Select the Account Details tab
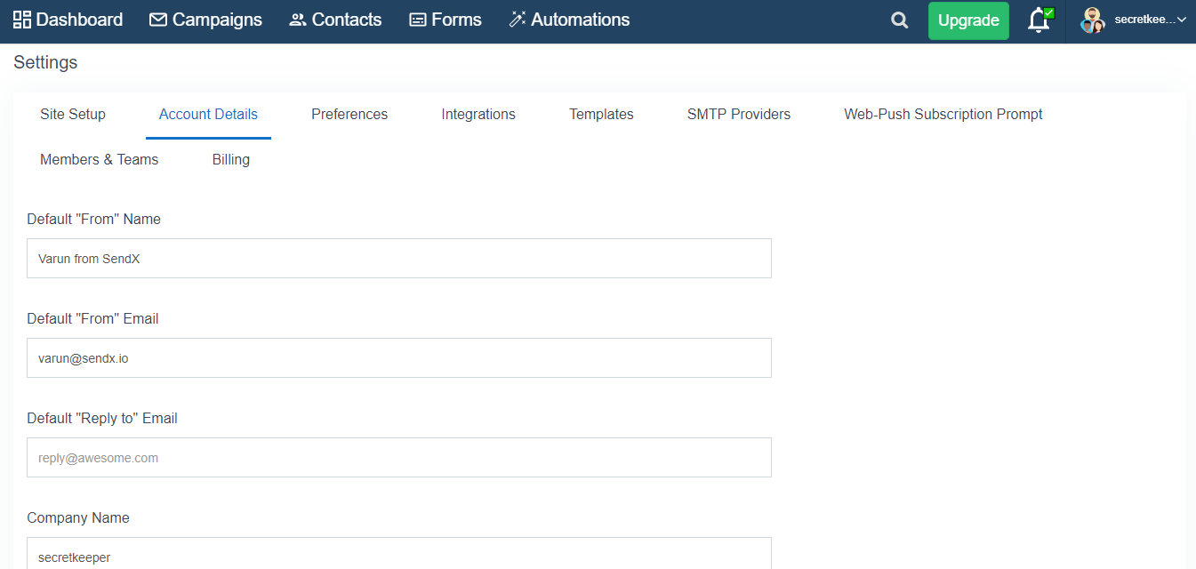This screenshot has width=1196, height=569. pyautogui.click(x=208, y=115)
